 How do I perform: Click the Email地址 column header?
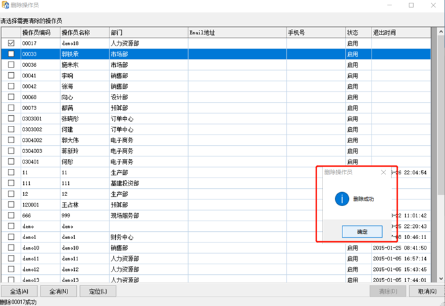(x=202, y=32)
